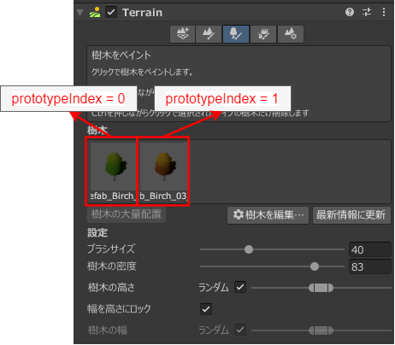Open Terrain component presets icon
Viewport: 395px width, 345px height.
367,12
